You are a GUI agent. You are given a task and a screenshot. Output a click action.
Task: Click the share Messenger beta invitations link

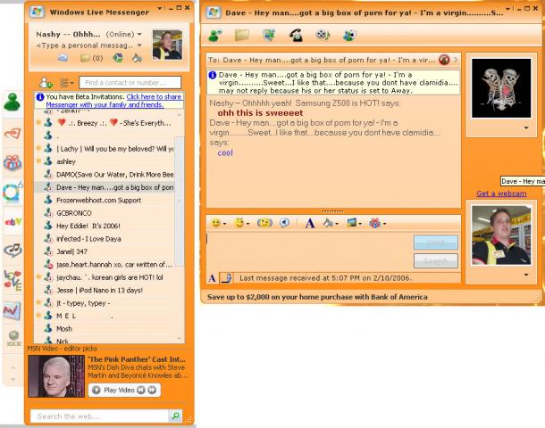113,101
